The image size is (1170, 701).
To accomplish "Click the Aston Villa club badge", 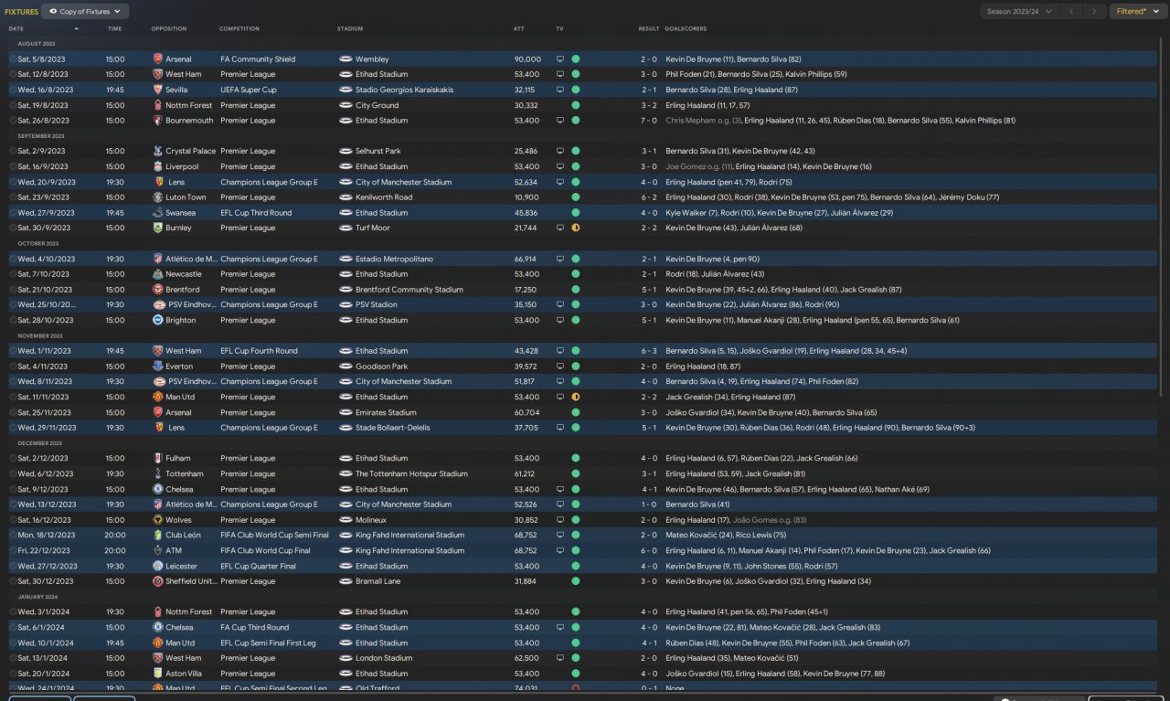I will pos(158,674).
